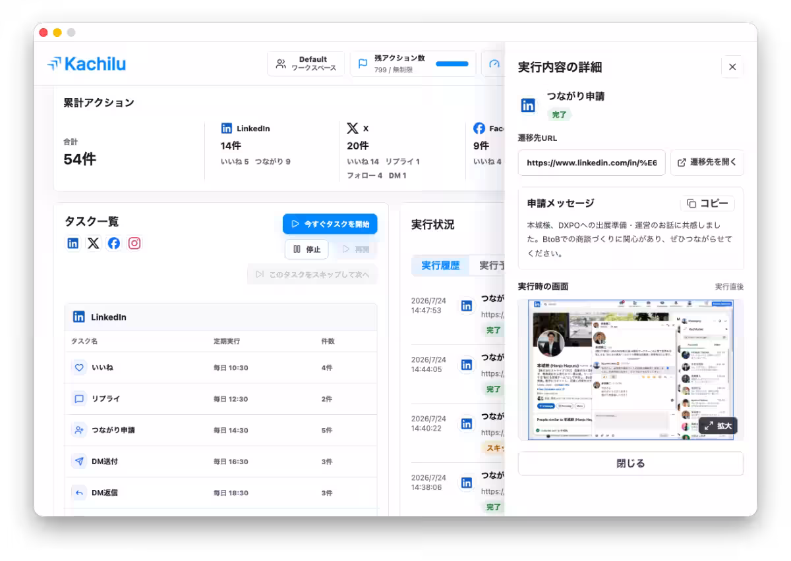Pause tasks with the 停止 button
The height and width of the screenshot is (561, 791).
click(307, 250)
